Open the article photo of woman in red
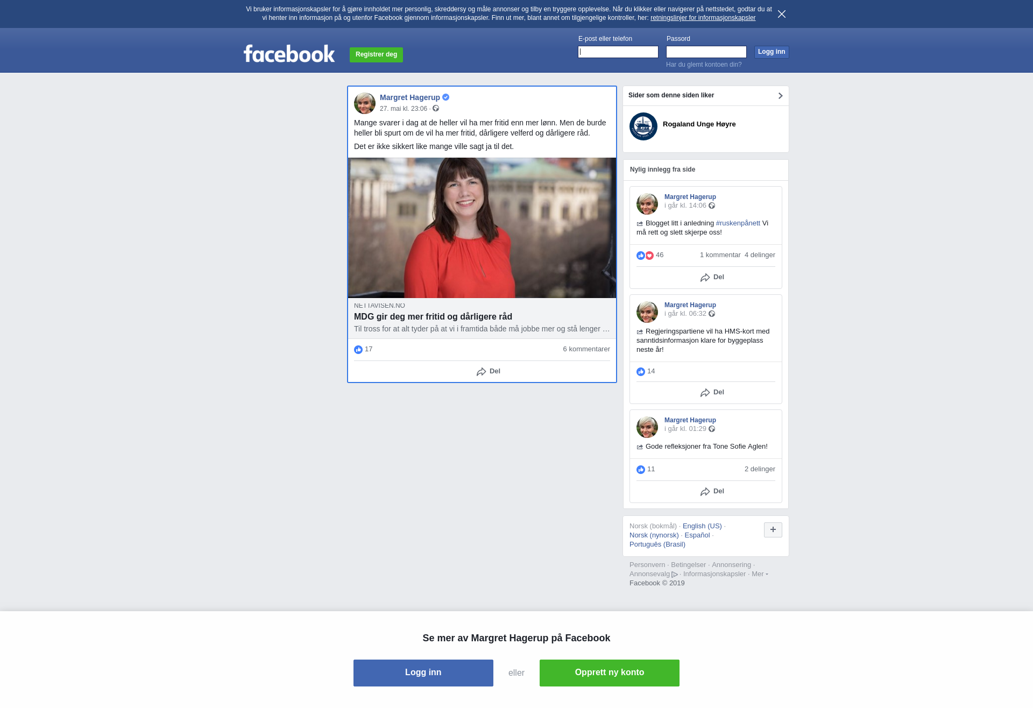Image resolution: width=1033 pixels, height=708 pixels. (x=482, y=228)
